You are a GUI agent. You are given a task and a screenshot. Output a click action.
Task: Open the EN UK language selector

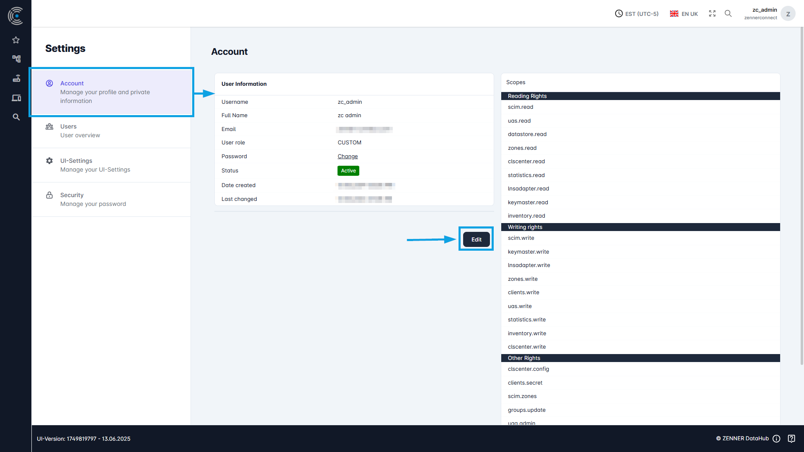[683, 13]
